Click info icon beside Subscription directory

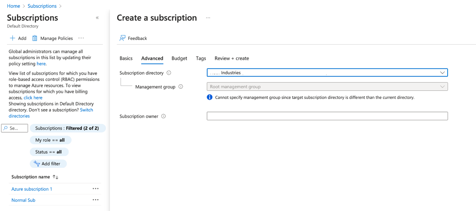[169, 73]
